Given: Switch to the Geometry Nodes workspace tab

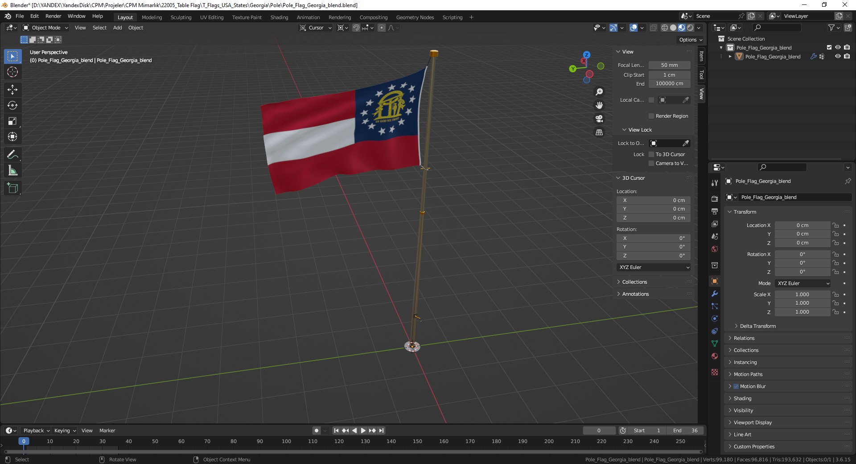Looking at the screenshot, I should pyautogui.click(x=415, y=17).
